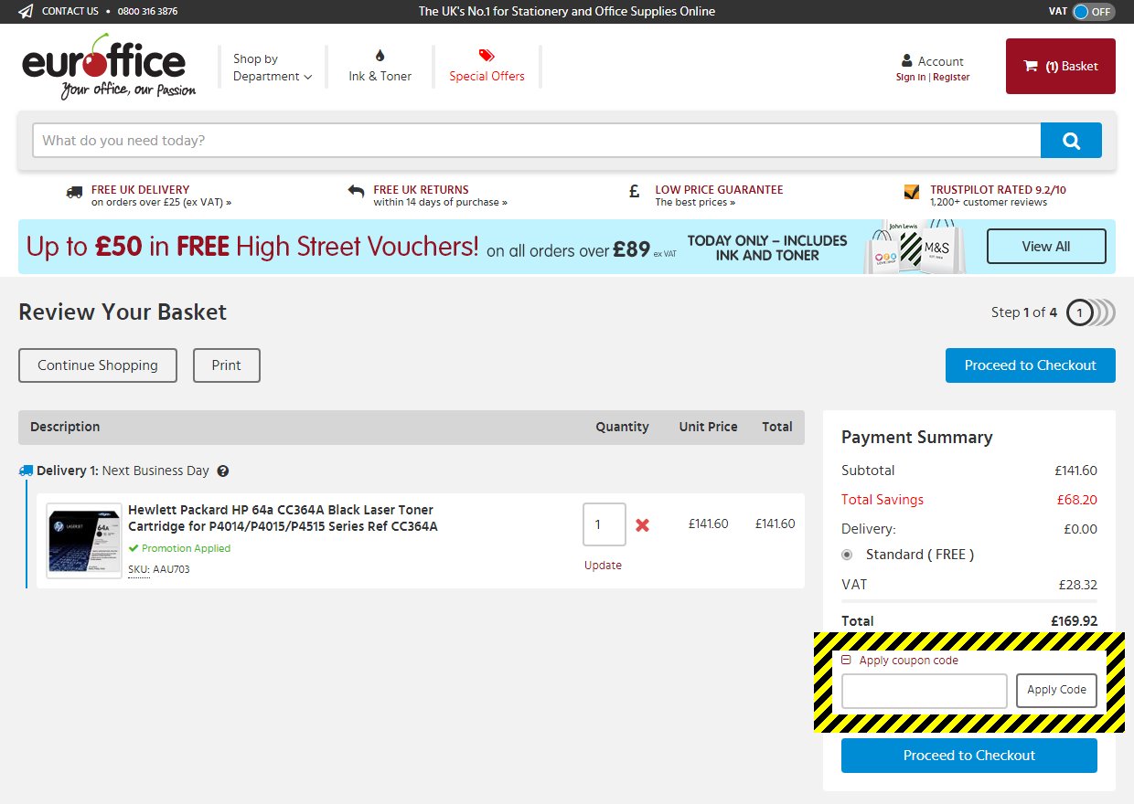Screen dimensions: 1134x804
Task: Open the Basket button
Action: coord(1061,66)
